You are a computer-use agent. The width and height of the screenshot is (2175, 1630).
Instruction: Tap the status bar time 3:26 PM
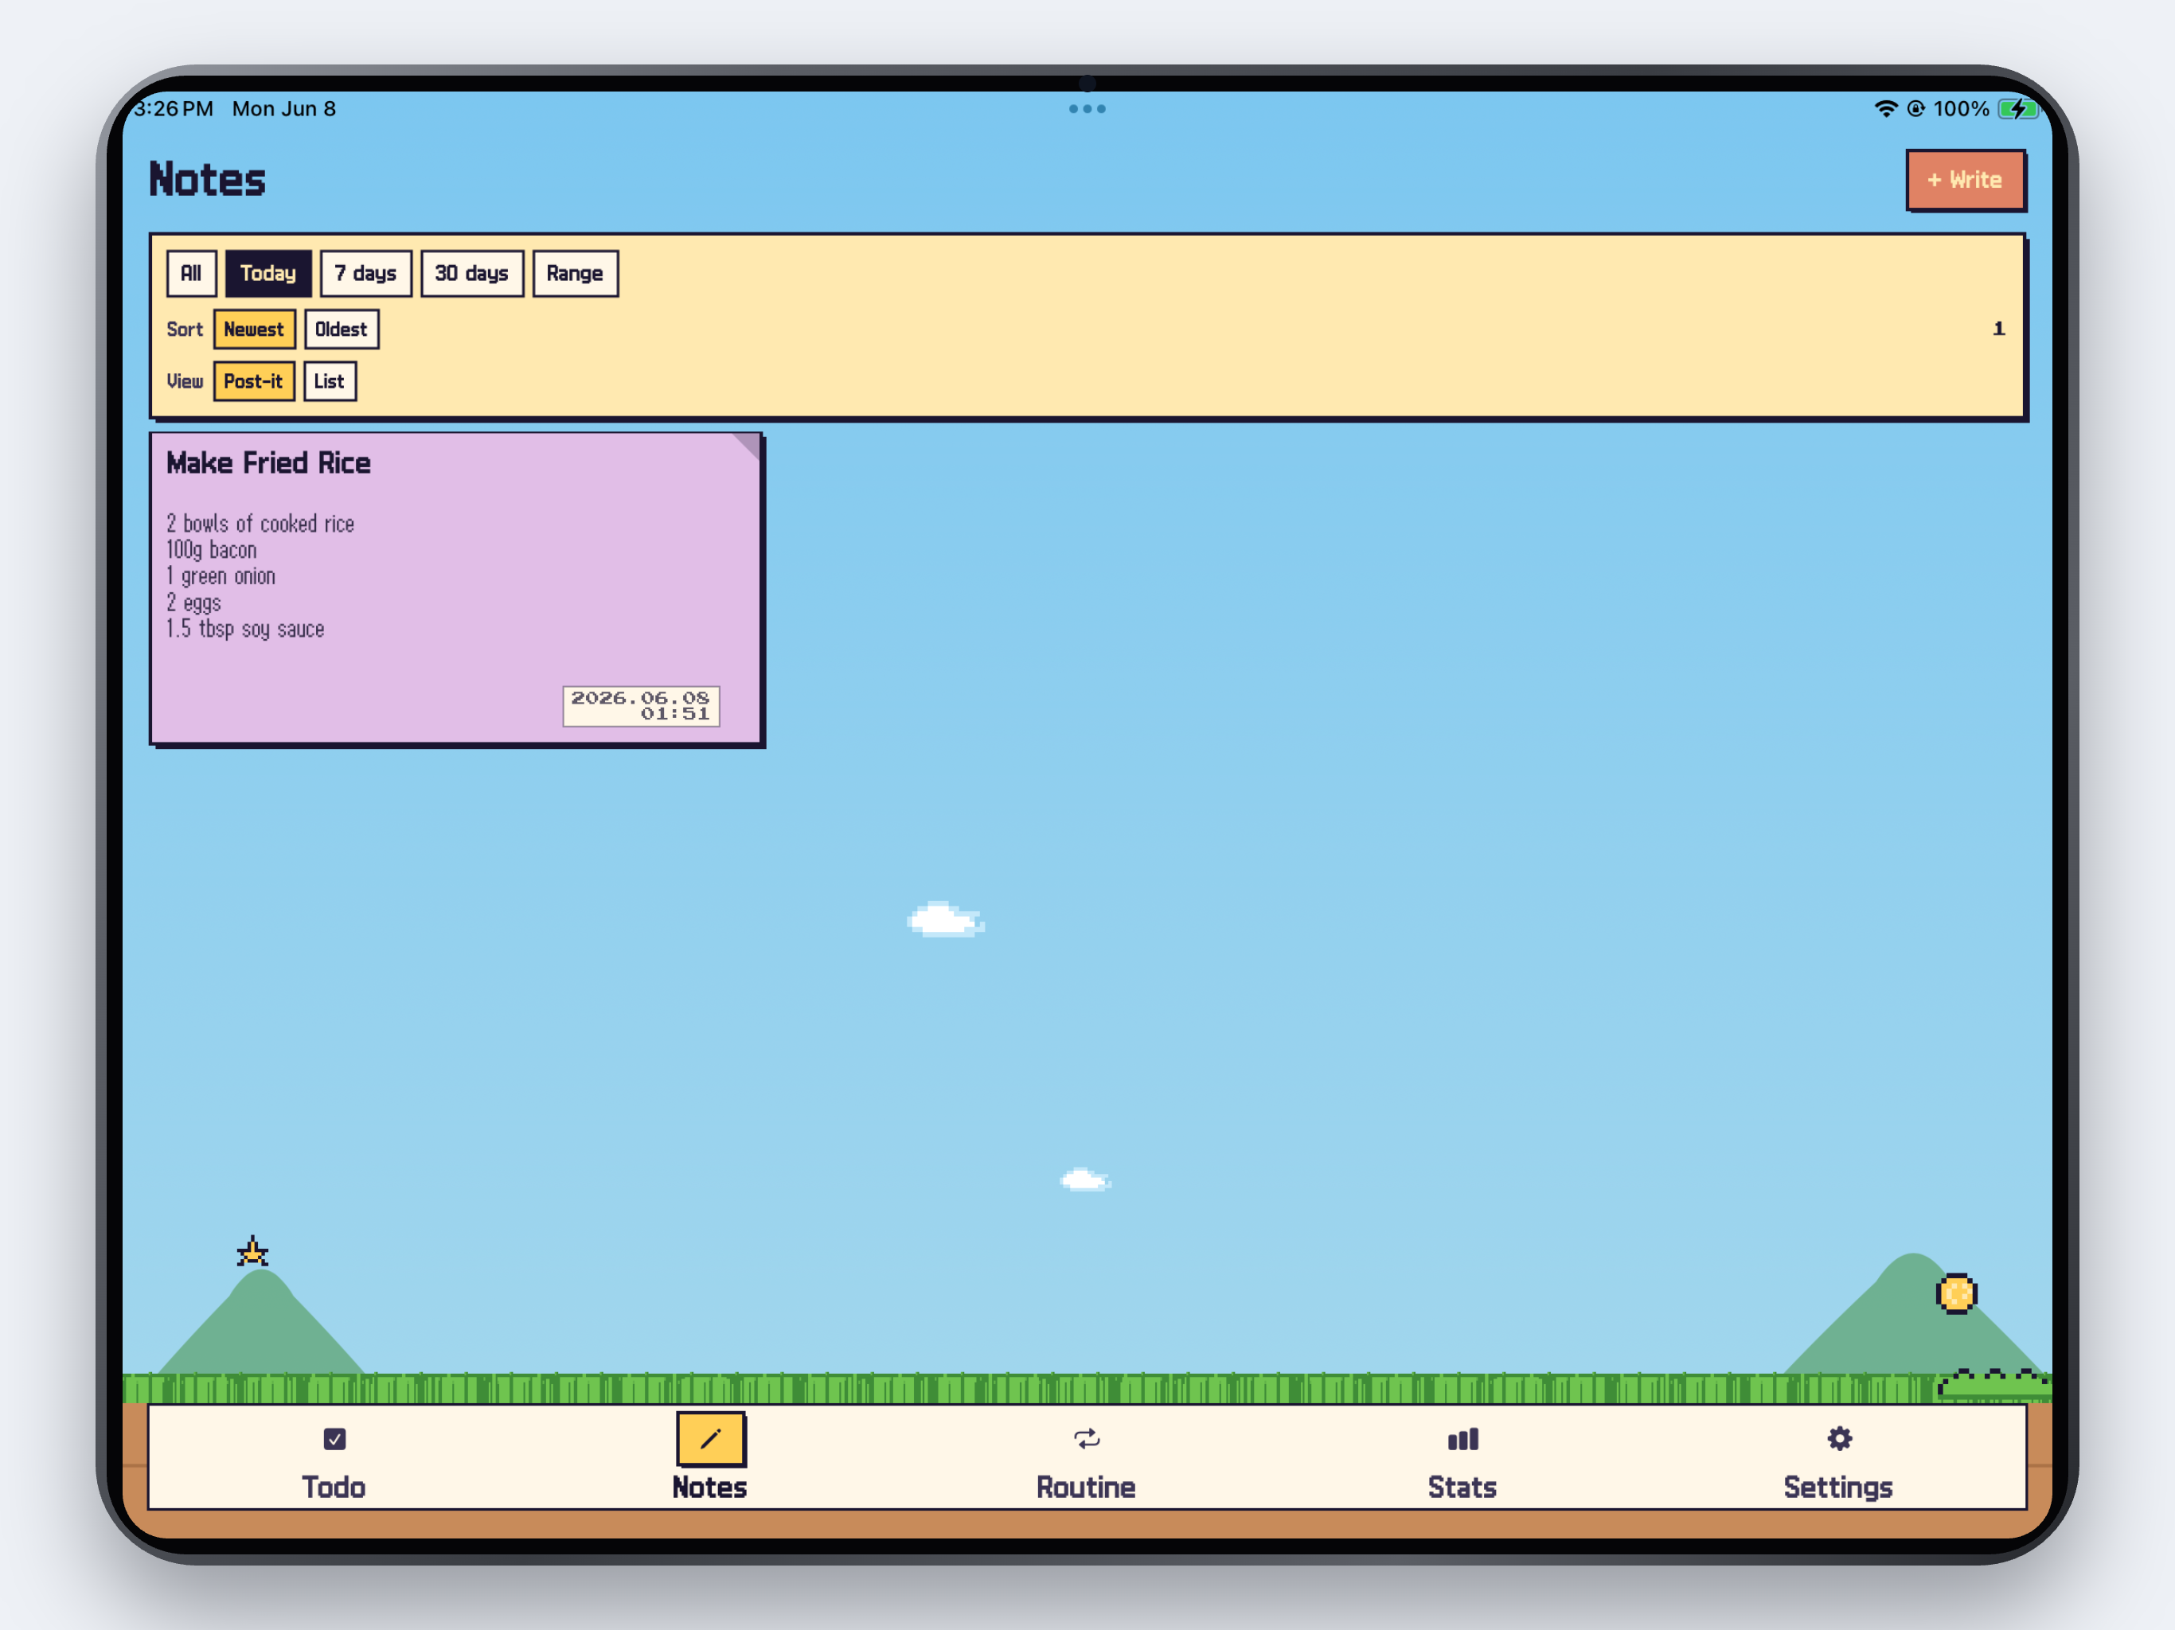point(174,109)
